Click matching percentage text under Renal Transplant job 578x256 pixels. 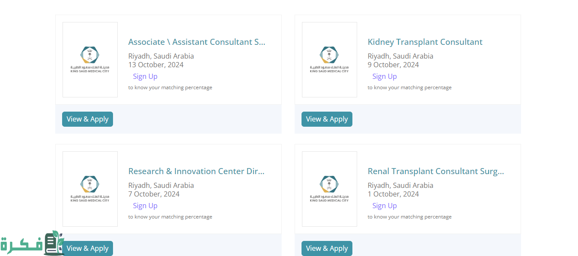[409, 217]
